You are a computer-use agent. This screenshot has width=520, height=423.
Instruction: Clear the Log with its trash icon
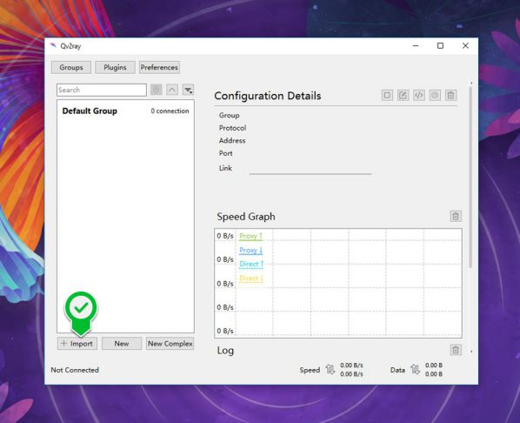456,350
